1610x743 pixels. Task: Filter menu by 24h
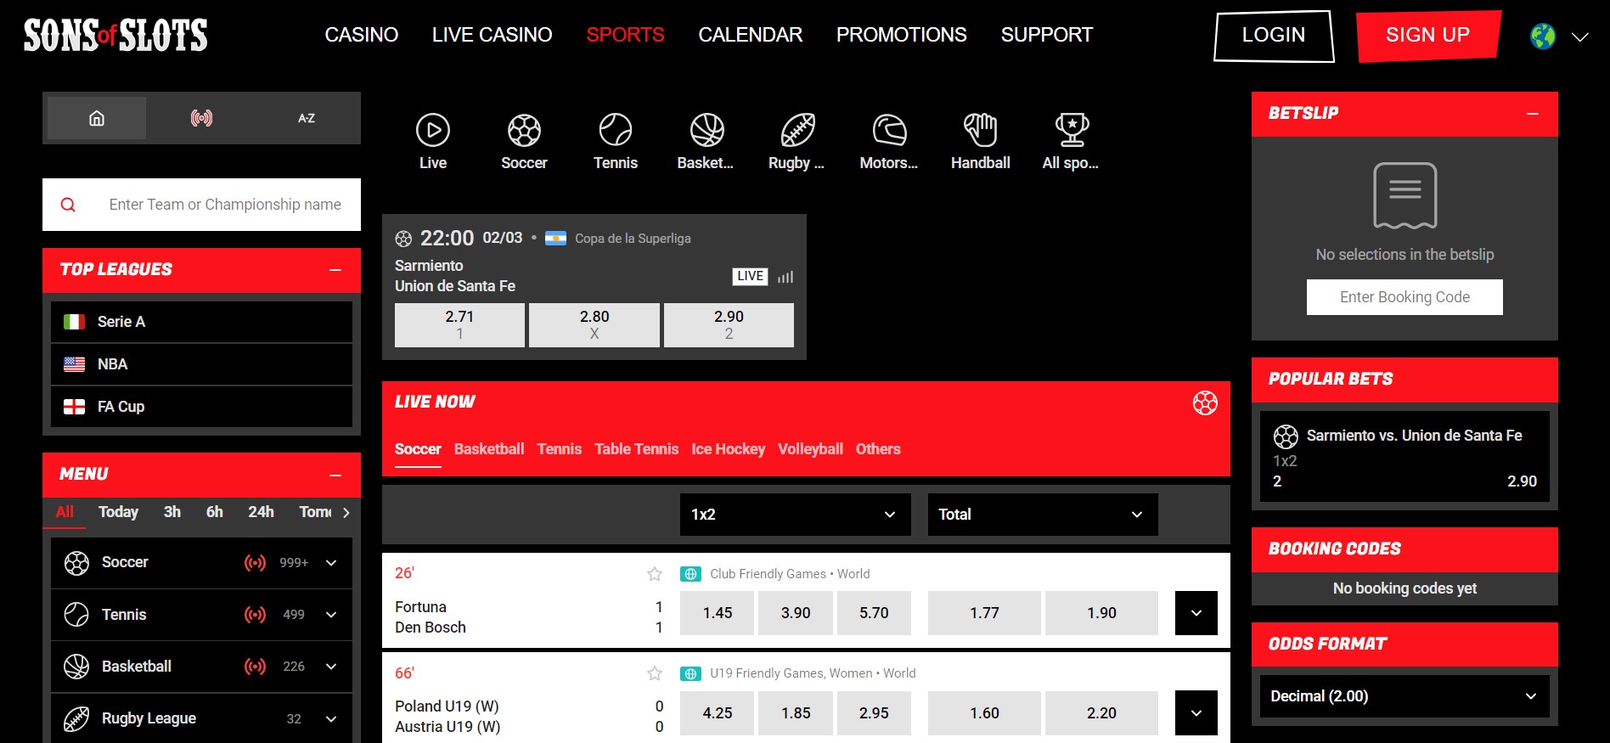pos(261,512)
